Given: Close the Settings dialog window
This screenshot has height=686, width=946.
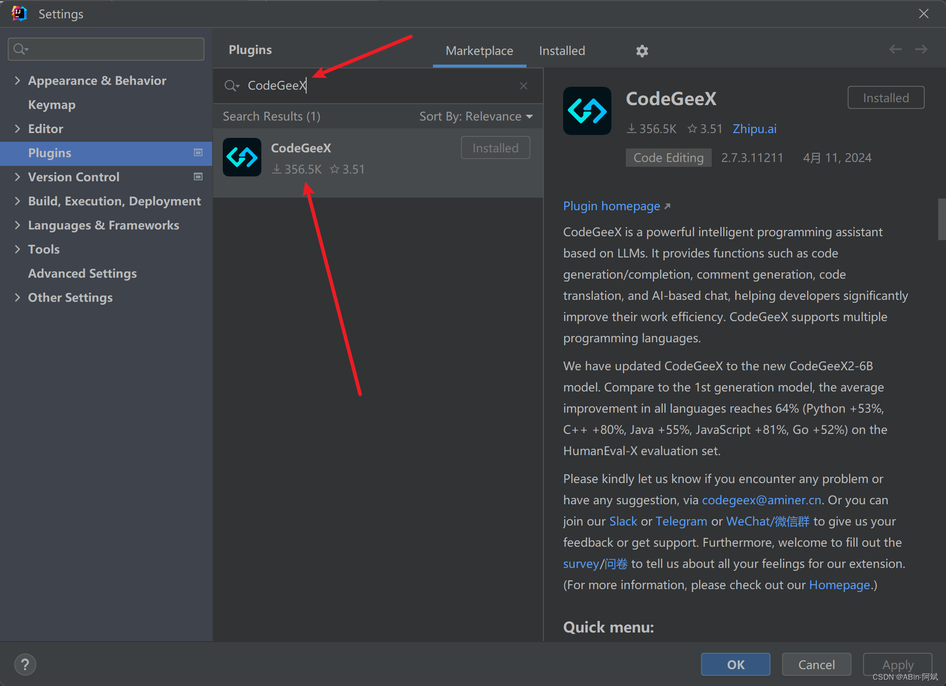Looking at the screenshot, I should (x=923, y=13).
